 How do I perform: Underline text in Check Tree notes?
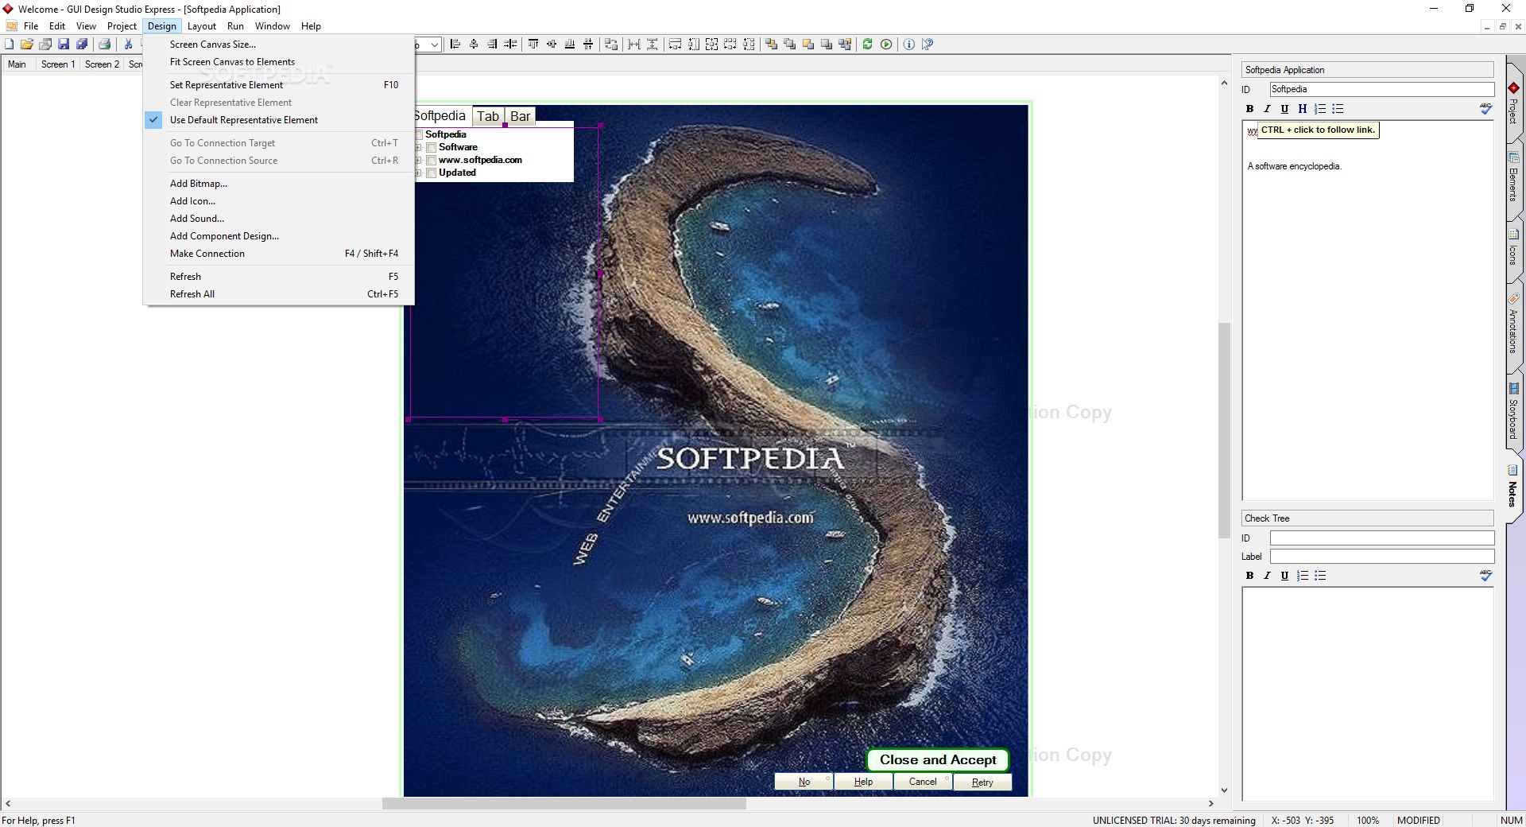[x=1284, y=576]
